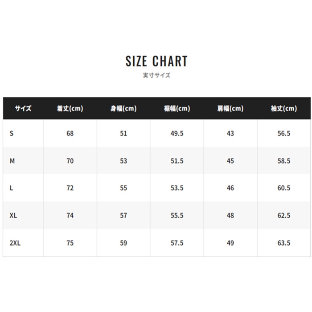Viewport: 312px width, 312px height.
Task: Select the S size row label
Action: point(12,133)
